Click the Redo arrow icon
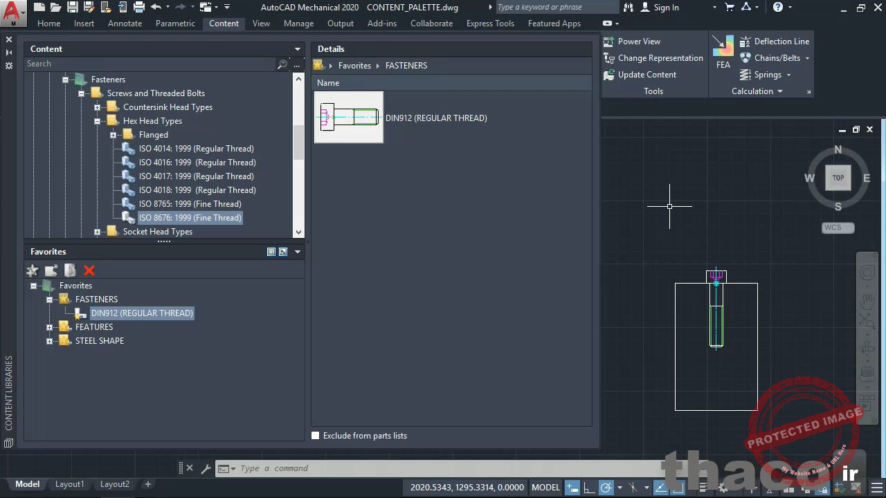886x498 pixels. pos(181,8)
